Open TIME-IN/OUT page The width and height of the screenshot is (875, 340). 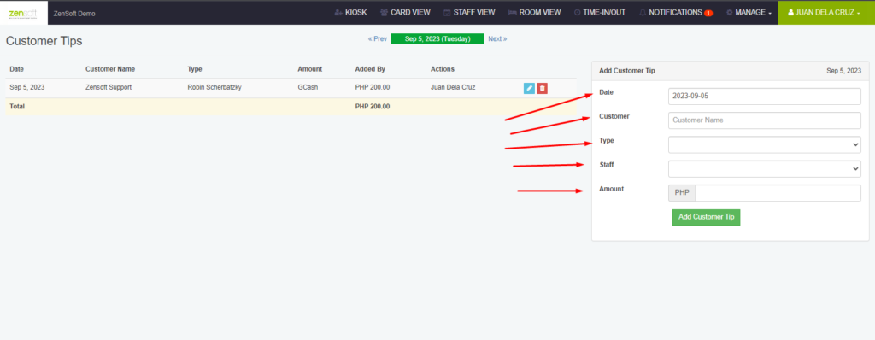coord(600,12)
